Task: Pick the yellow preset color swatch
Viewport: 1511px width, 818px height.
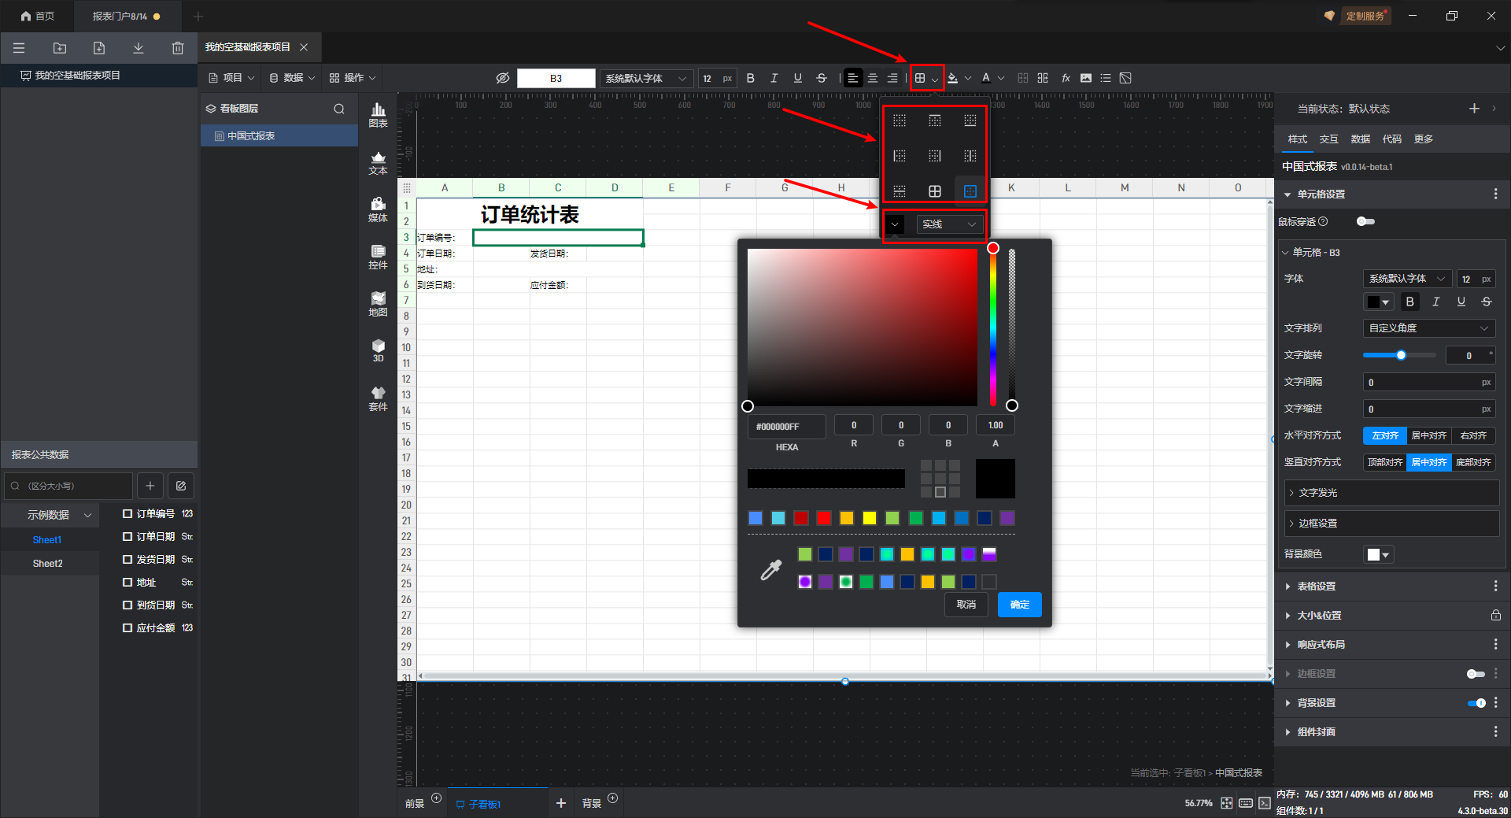Action: tap(870, 518)
